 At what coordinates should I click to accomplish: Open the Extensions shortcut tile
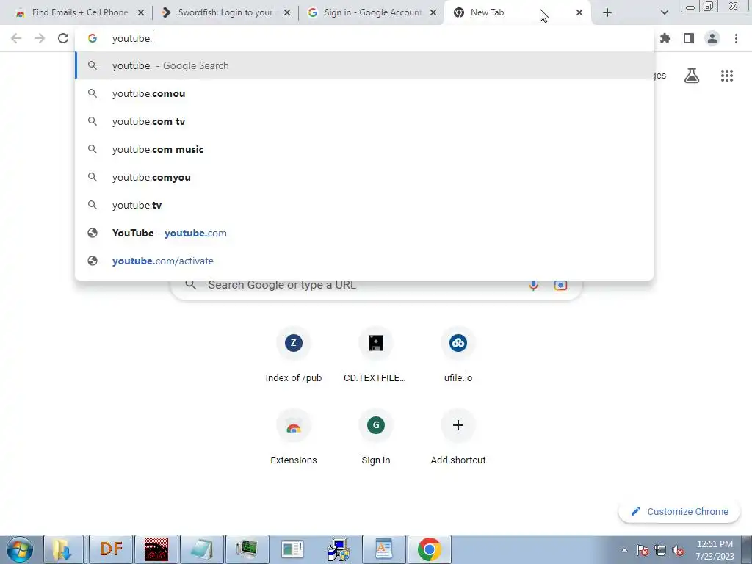pos(294,437)
